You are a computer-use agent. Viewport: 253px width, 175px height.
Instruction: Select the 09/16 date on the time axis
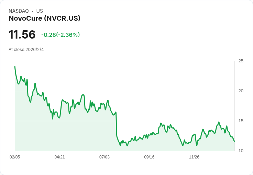(x=149, y=157)
